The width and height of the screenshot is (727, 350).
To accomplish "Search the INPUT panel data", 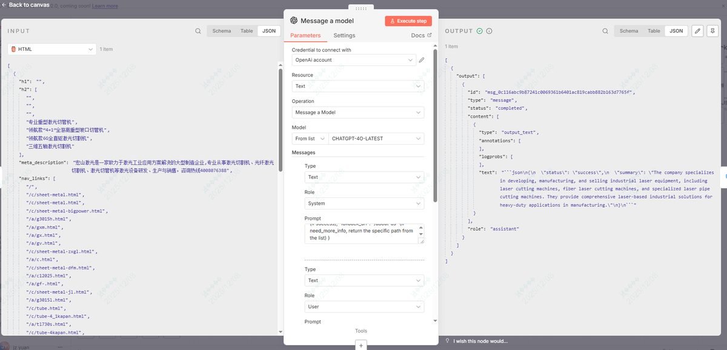I will pyautogui.click(x=198, y=31).
